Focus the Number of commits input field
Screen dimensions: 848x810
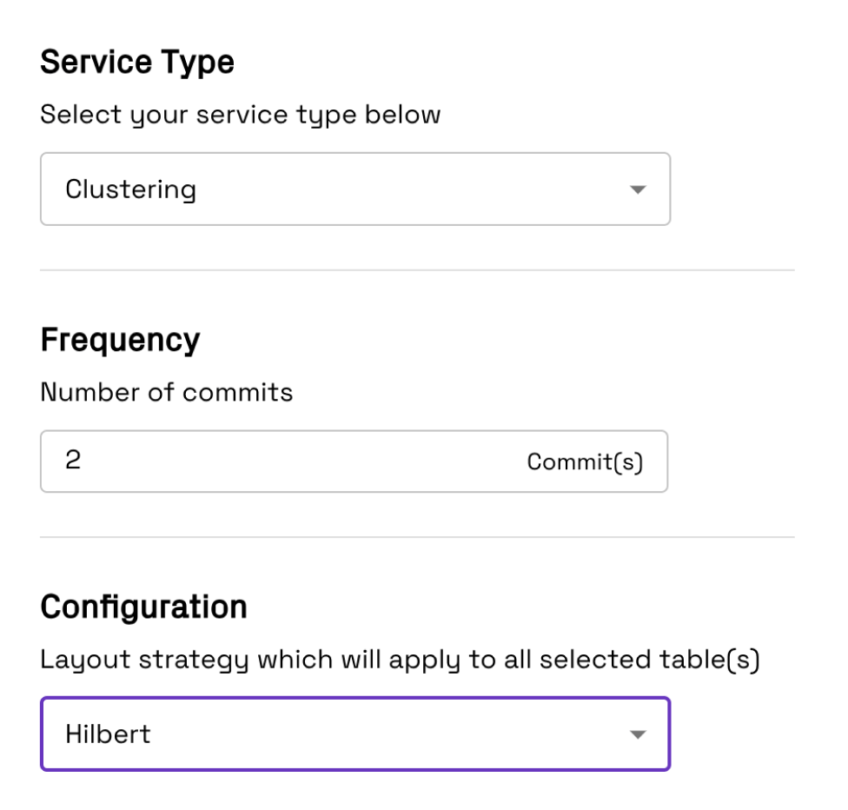pyautogui.click(x=354, y=461)
